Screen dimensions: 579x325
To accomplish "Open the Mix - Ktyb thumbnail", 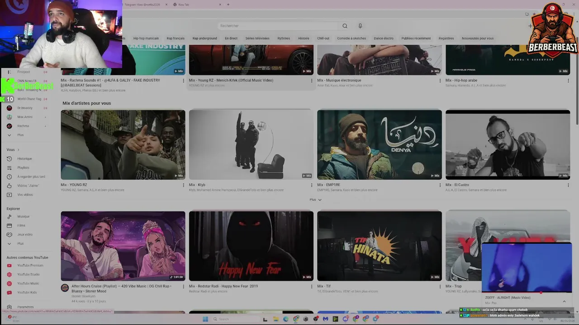I will [x=251, y=144].
